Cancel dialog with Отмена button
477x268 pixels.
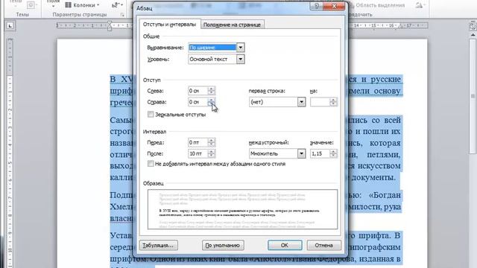click(323, 245)
